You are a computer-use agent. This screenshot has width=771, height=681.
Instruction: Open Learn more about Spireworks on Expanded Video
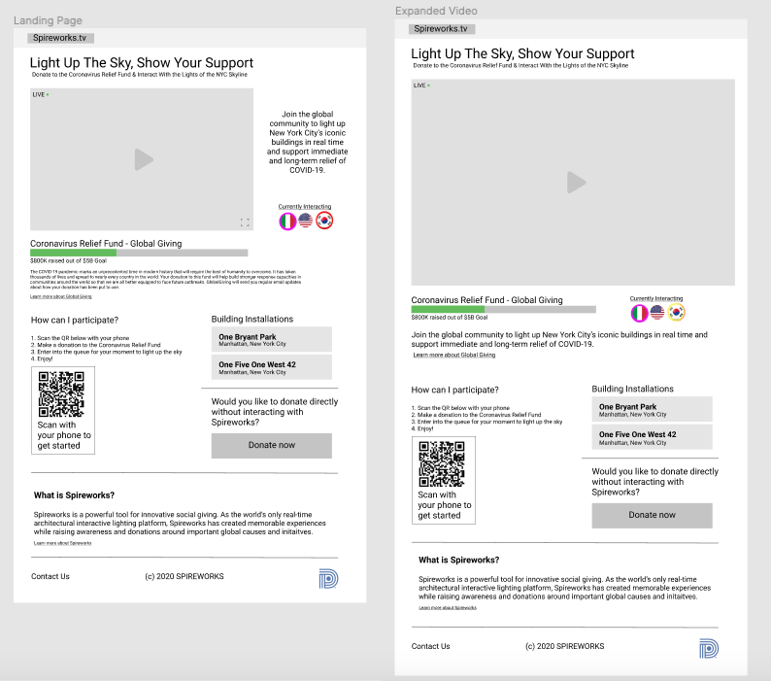click(x=448, y=608)
